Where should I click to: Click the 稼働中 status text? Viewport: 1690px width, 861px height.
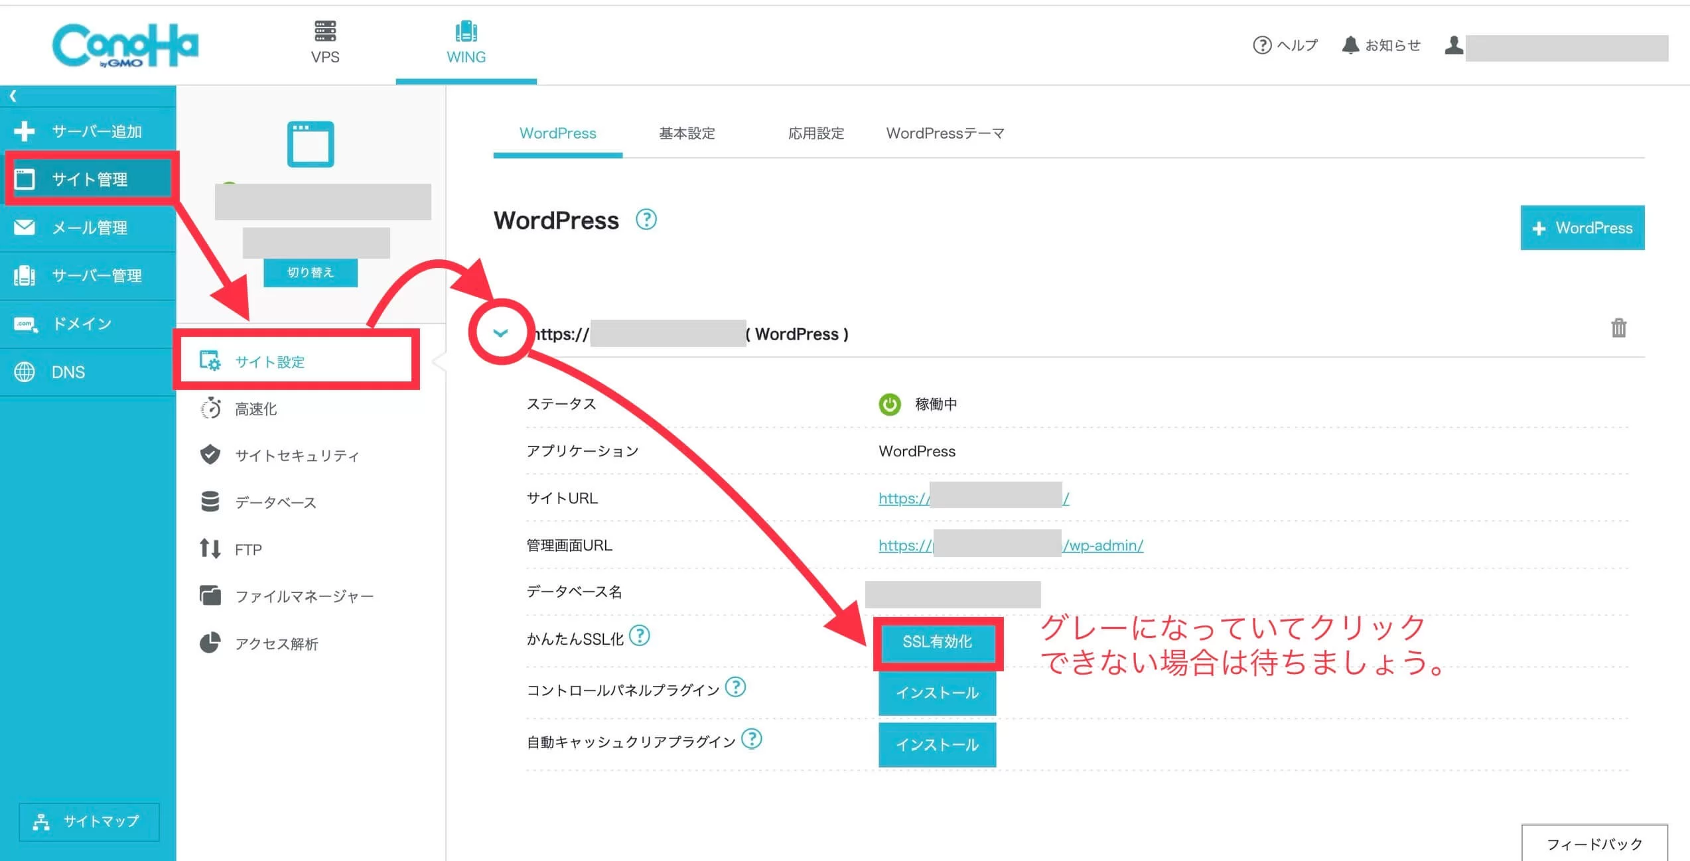(936, 404)
